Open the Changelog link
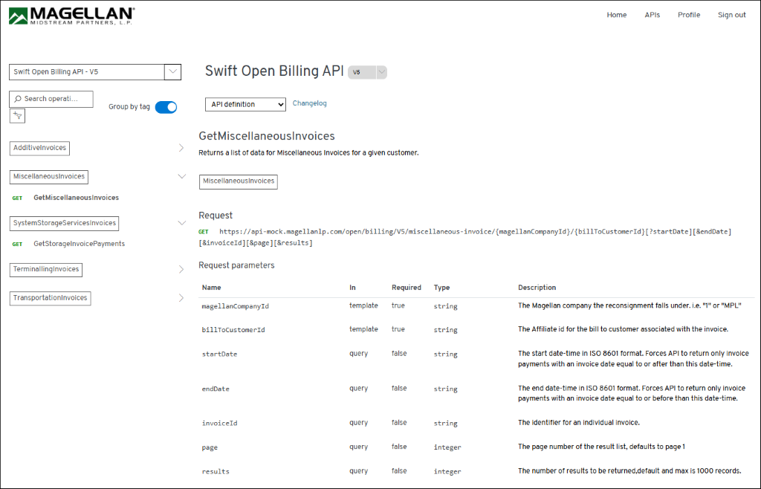Image resolution: width=761 pixels, height=489 pixels. 309,103
